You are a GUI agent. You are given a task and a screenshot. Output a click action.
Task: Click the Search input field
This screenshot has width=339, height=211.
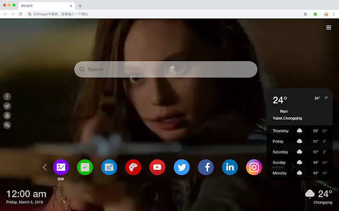(x=166, y=69)
